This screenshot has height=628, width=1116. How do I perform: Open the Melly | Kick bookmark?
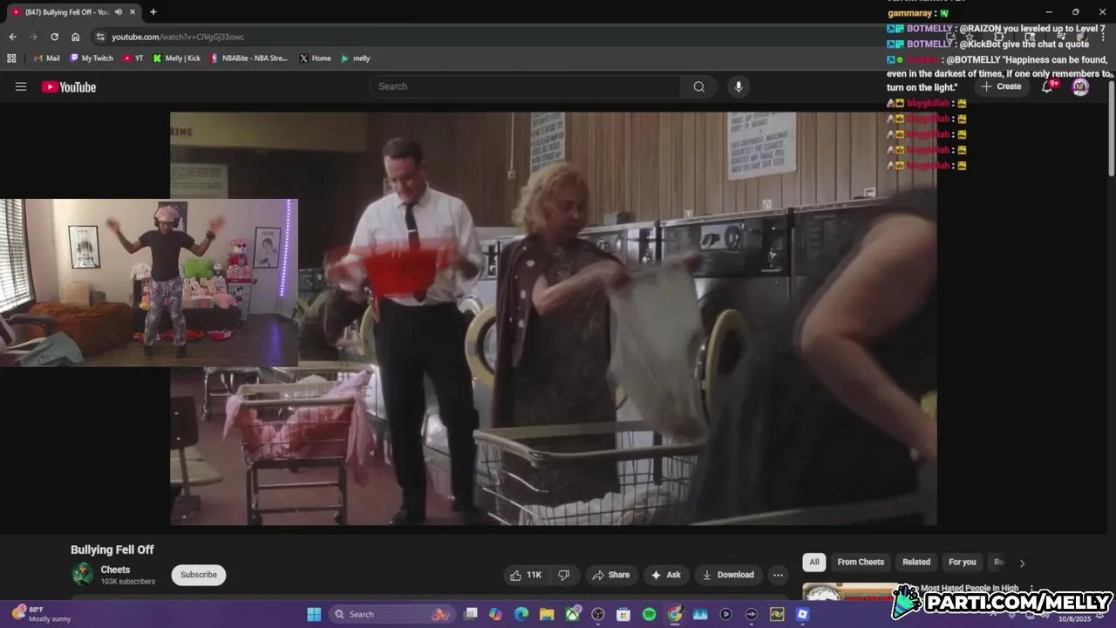[x=176, y=58]
